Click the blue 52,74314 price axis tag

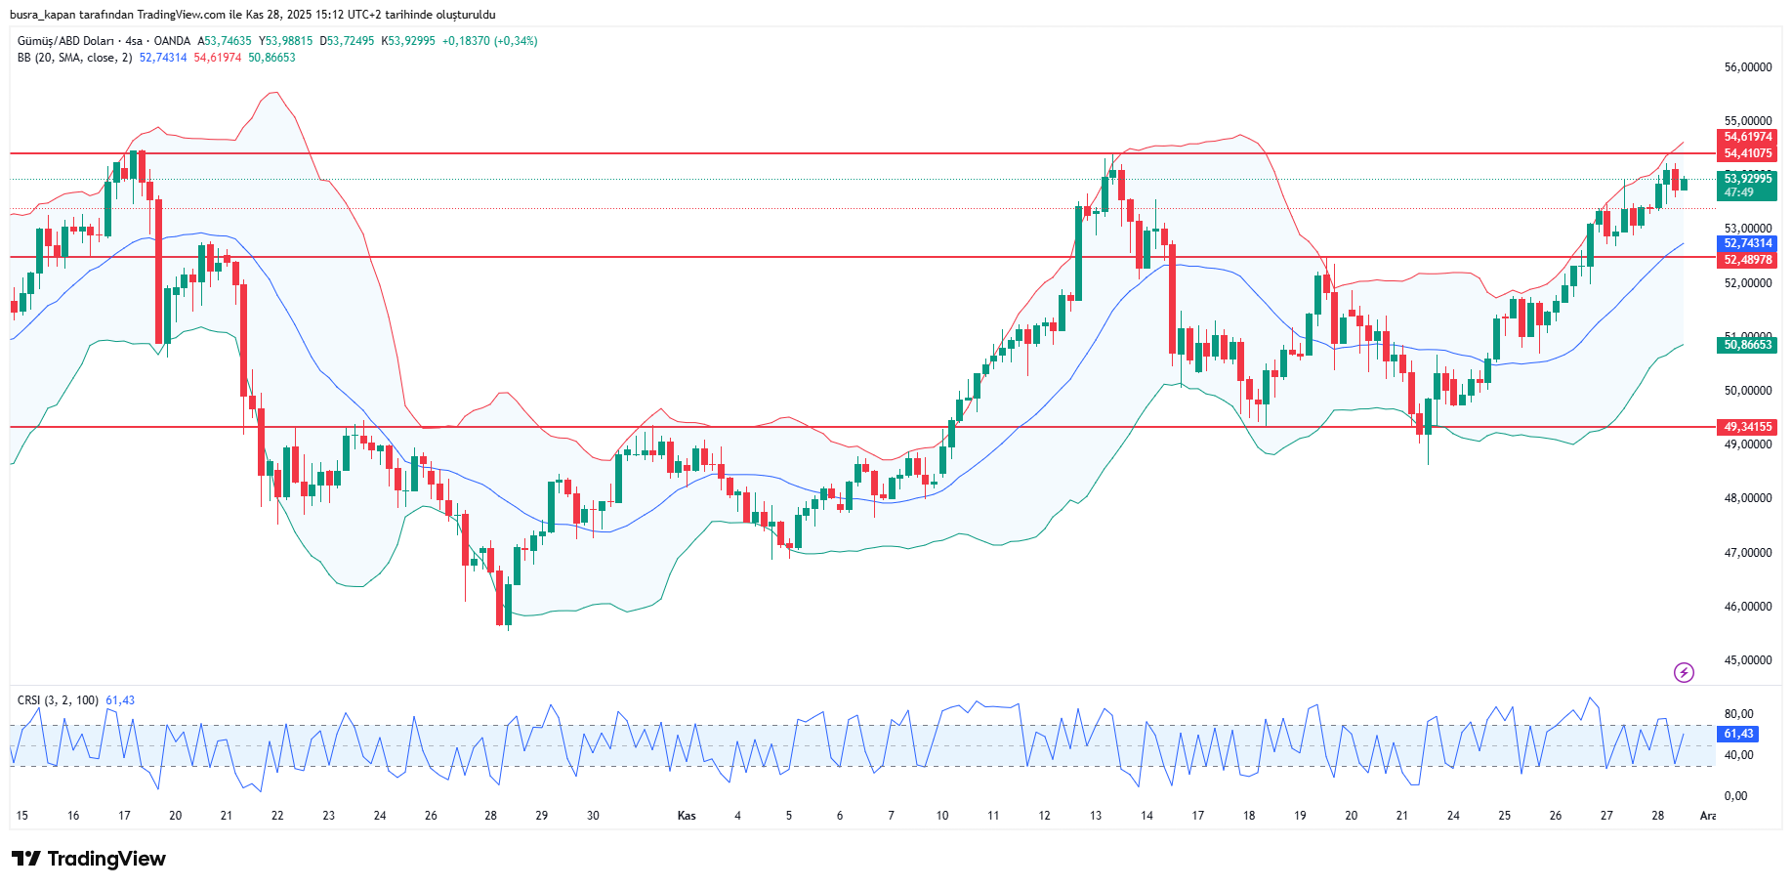click(1747, 243)
